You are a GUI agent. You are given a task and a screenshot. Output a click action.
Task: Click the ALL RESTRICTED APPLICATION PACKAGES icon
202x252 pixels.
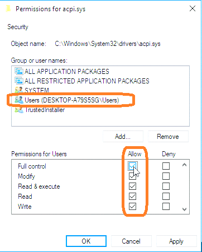tap(19, 81)
